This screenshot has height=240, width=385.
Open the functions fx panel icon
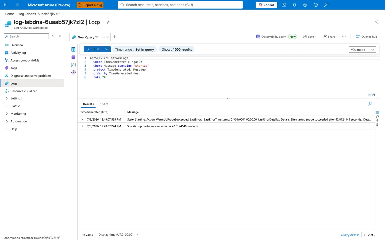coord(73,65)
